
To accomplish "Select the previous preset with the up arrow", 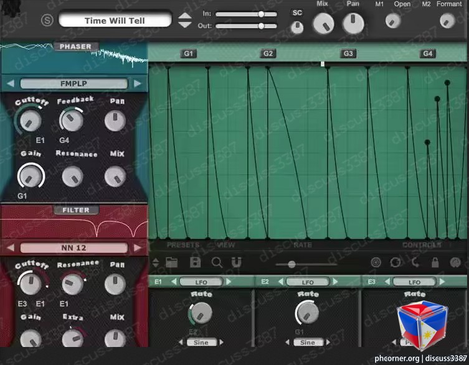I will coord(184,16).
